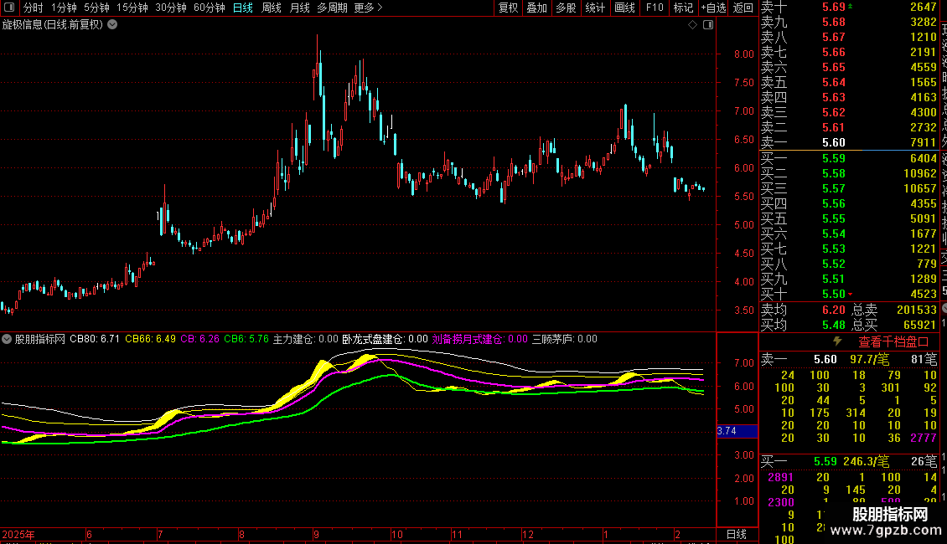Screen dimensions: 947x544
Task: Click the 标记 mark toolbar button
Action: [683, 8]
